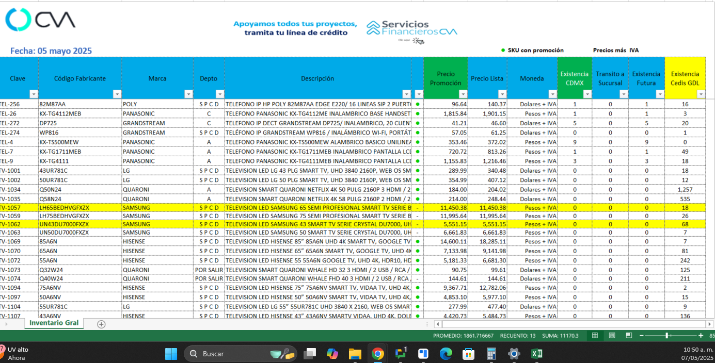Switch to Excel in the taskbar

(x=536, y=354)
